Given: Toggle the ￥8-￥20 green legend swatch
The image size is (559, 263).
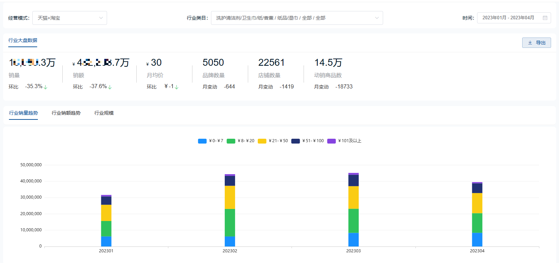Looking at the screenshot, I should click(x=231, y=141).
